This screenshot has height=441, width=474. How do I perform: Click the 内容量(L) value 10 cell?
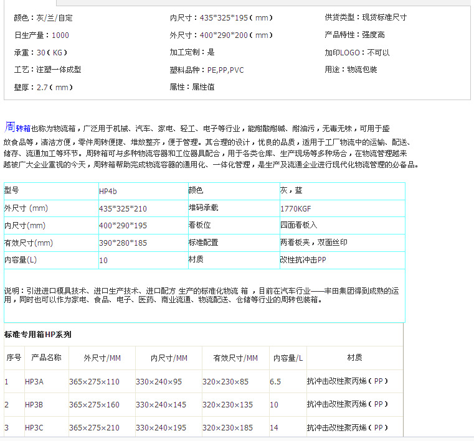[x=144, y=260]
